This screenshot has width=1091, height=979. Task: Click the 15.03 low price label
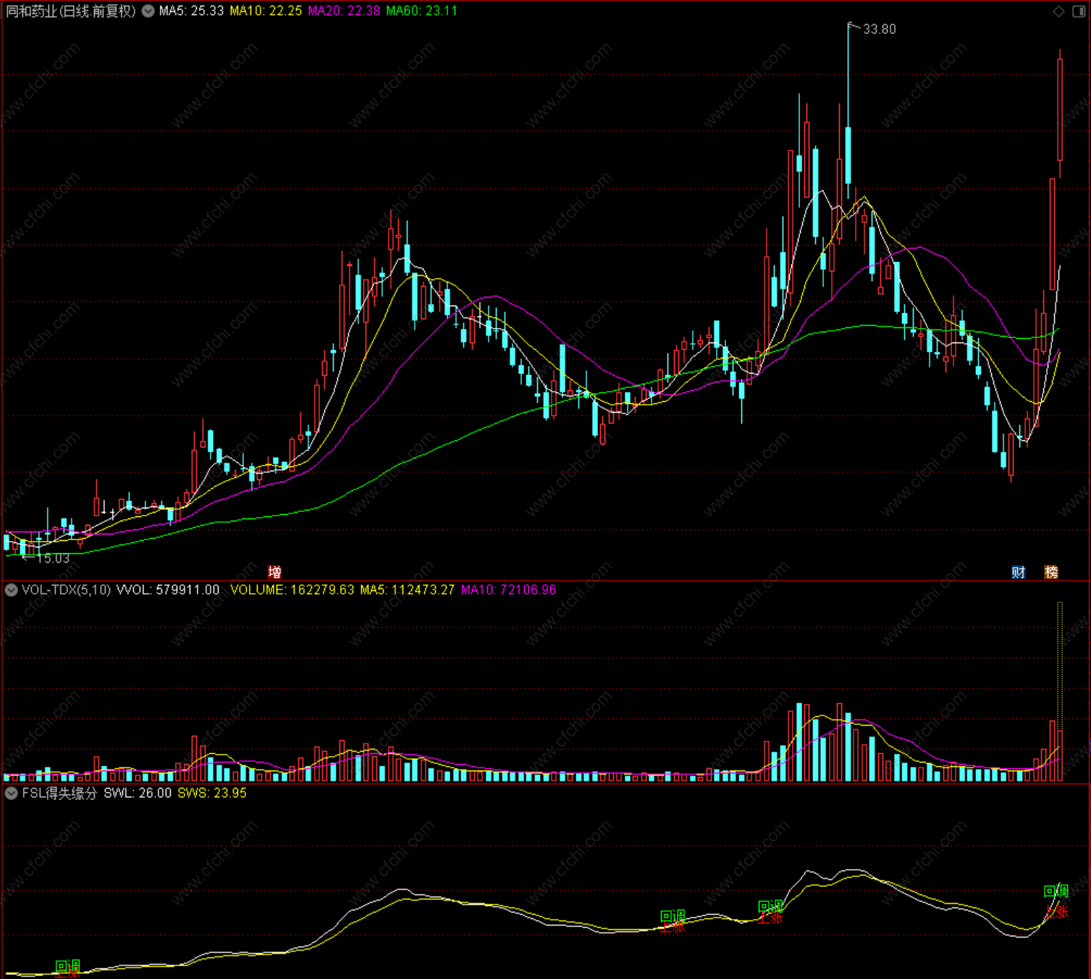pyautogui.click(x=54, y=558)
